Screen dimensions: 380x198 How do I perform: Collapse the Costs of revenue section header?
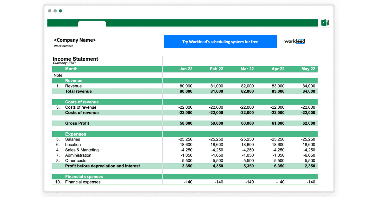point(82,102)
